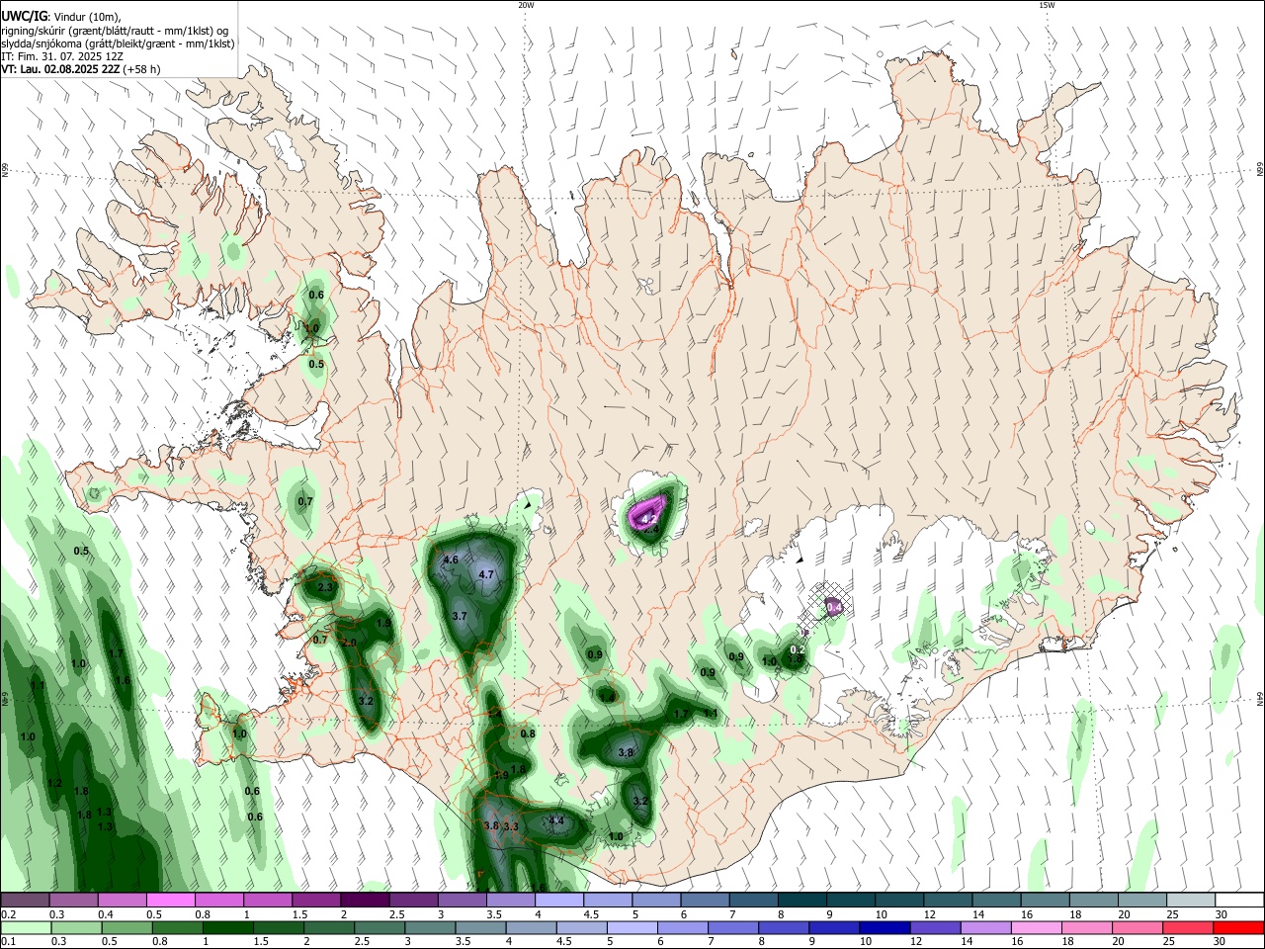Click the bright pink 0.5 sleet/snow legend swatch
This screenshot has height=949, width=1265.
click(x=170, y=901)
